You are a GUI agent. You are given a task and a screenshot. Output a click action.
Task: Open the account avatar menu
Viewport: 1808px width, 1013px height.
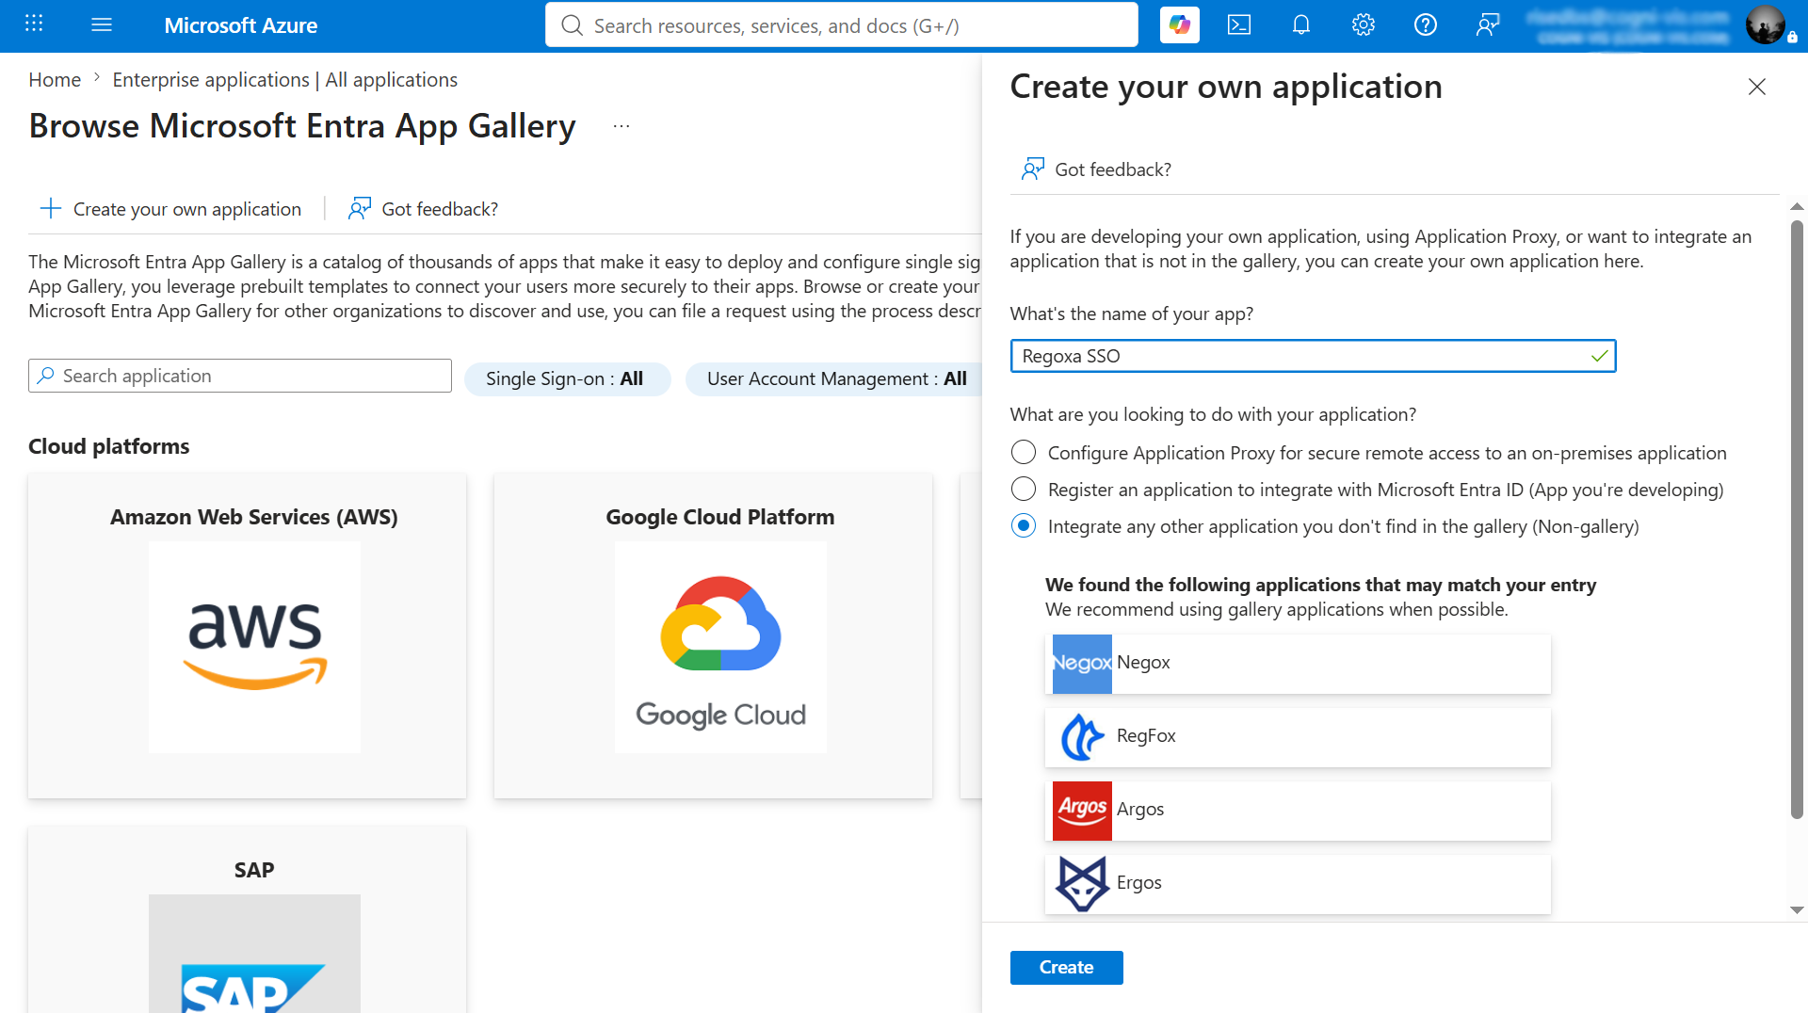[1765, 25]
